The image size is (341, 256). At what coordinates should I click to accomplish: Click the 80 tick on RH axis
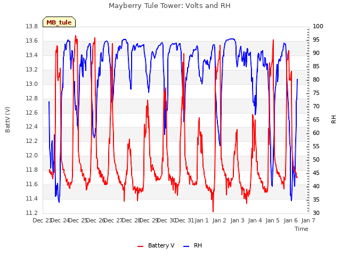(316, 80)
